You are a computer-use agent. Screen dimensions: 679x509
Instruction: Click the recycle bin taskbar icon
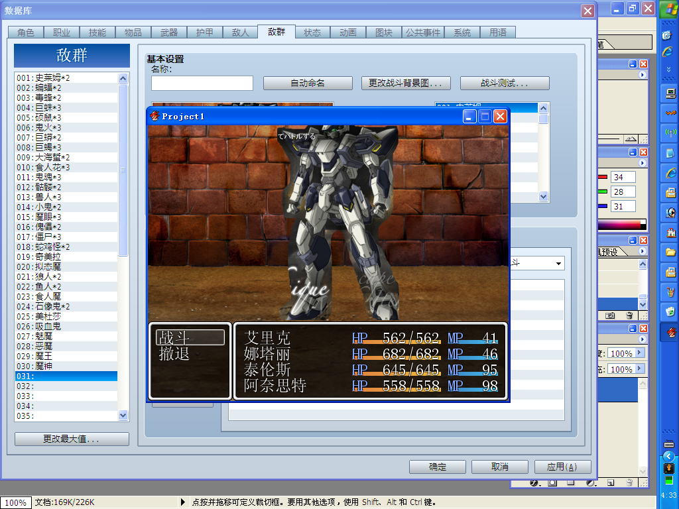click(x=670, y=311)
